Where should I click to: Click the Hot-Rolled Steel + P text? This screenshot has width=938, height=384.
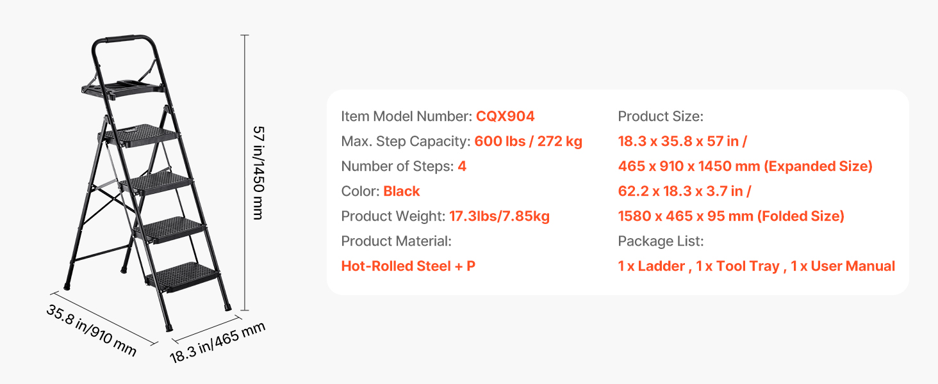[x=408, y=266]
